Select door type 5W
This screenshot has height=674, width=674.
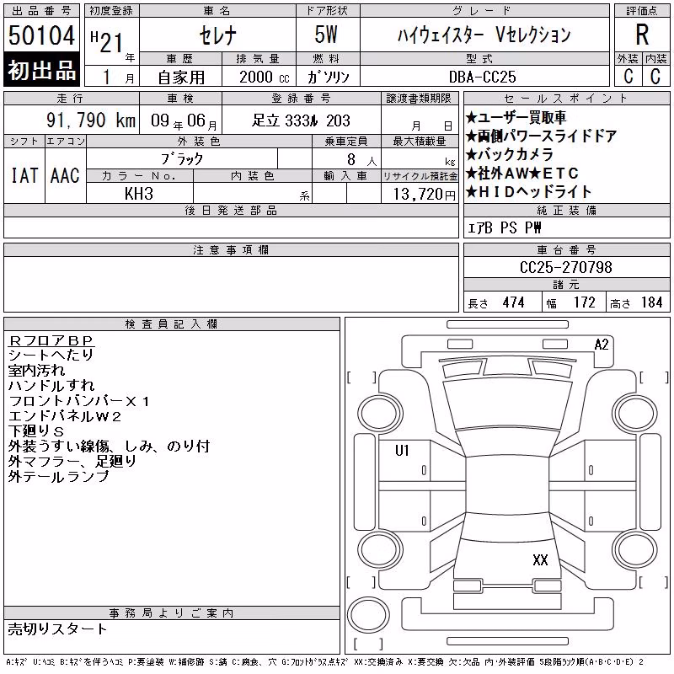point(326,35)
